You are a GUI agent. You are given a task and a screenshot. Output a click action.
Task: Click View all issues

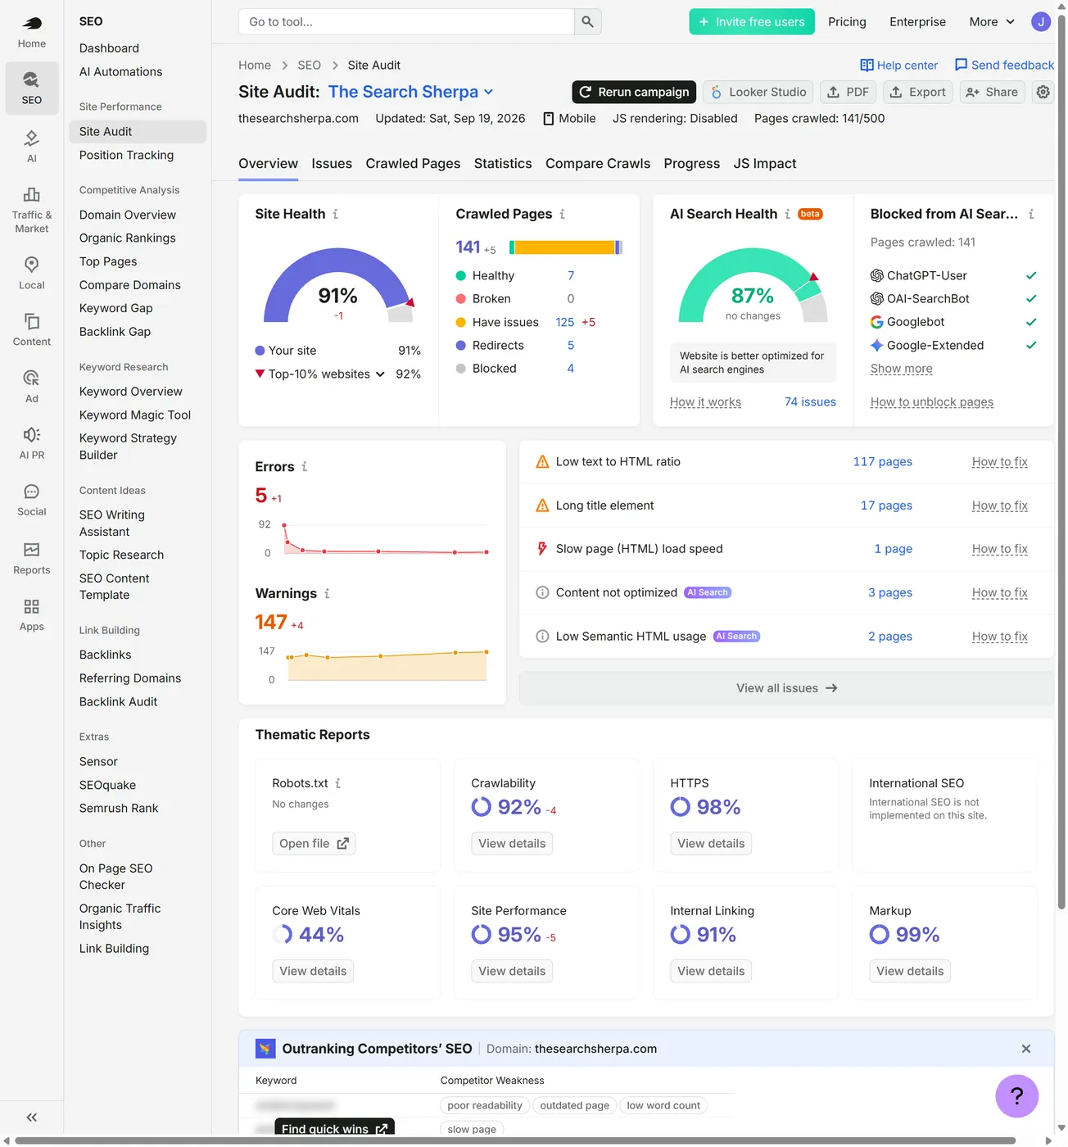[x=786, y=688]
